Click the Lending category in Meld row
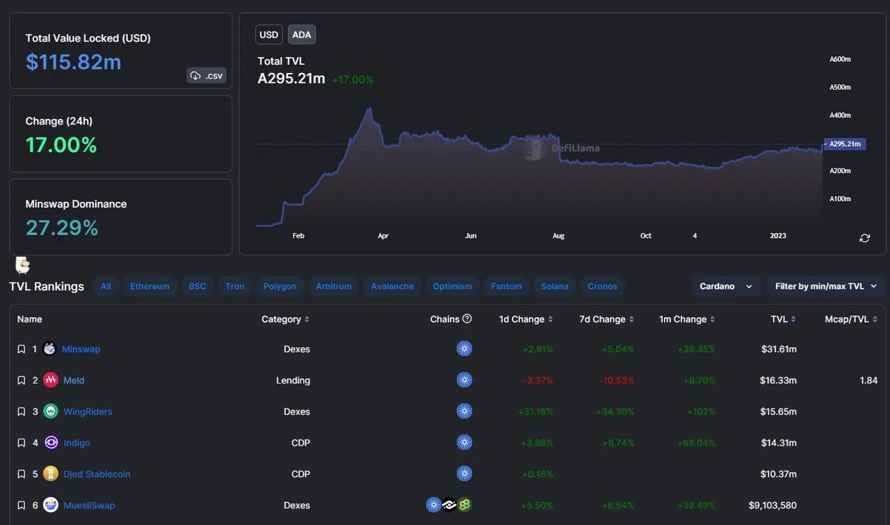 pos(293,380)
